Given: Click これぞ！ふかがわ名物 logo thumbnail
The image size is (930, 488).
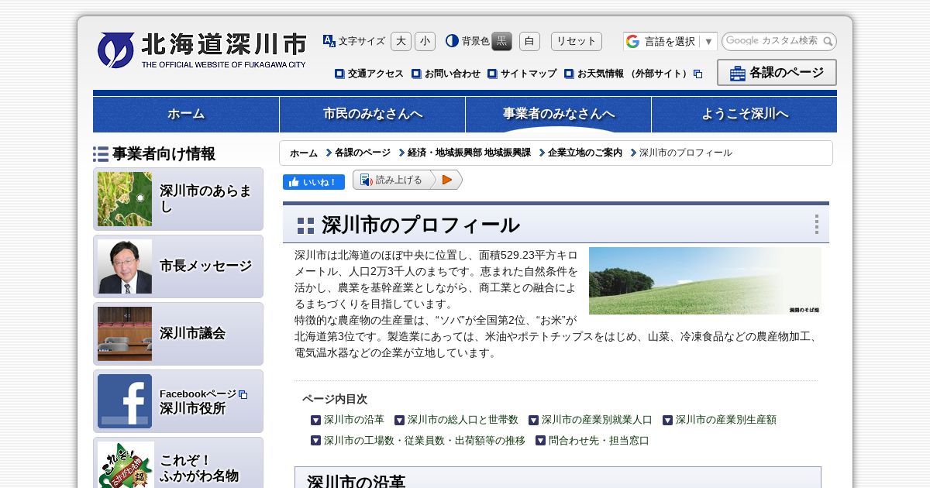Looking at the screenshot, I should pyautogui.click(x=126, y=465).
